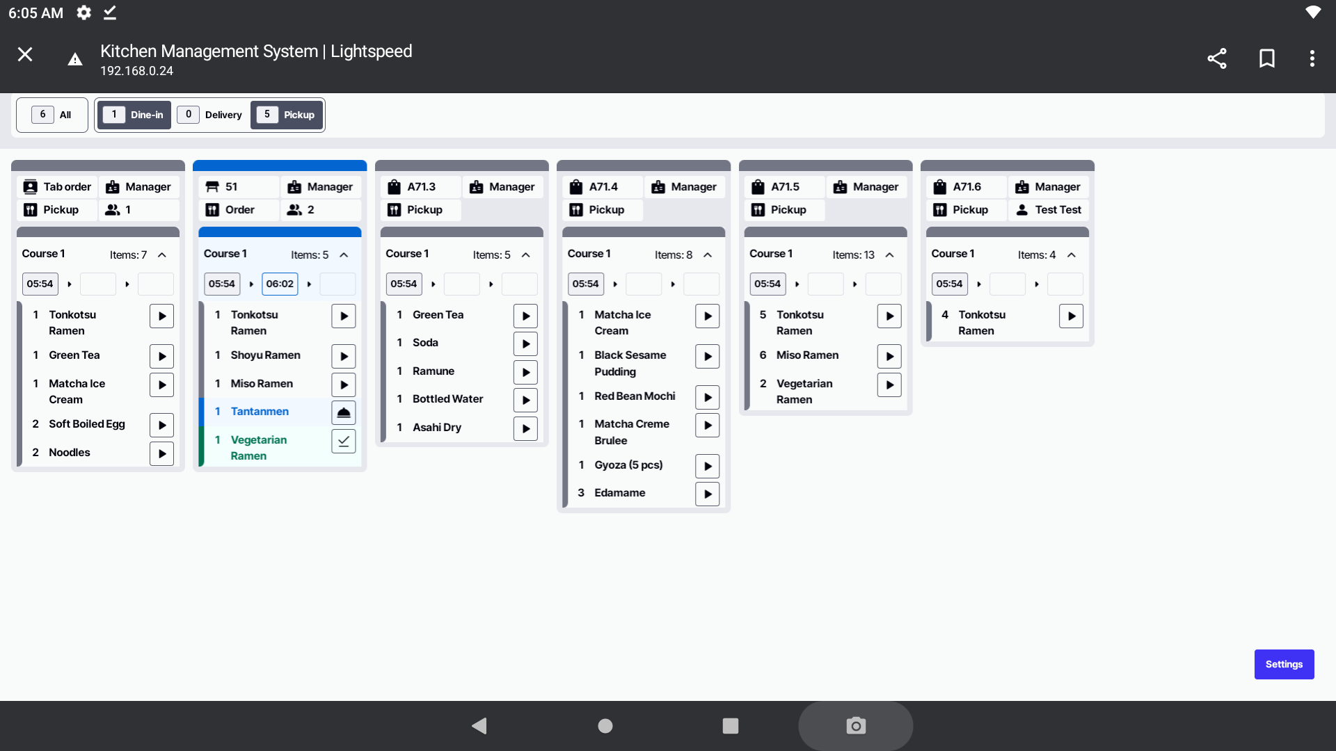Start the Asahi Dry item
1336x751 pixels.
coord(525,428)
